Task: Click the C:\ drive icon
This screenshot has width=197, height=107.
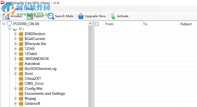Action: coord(15,29)
